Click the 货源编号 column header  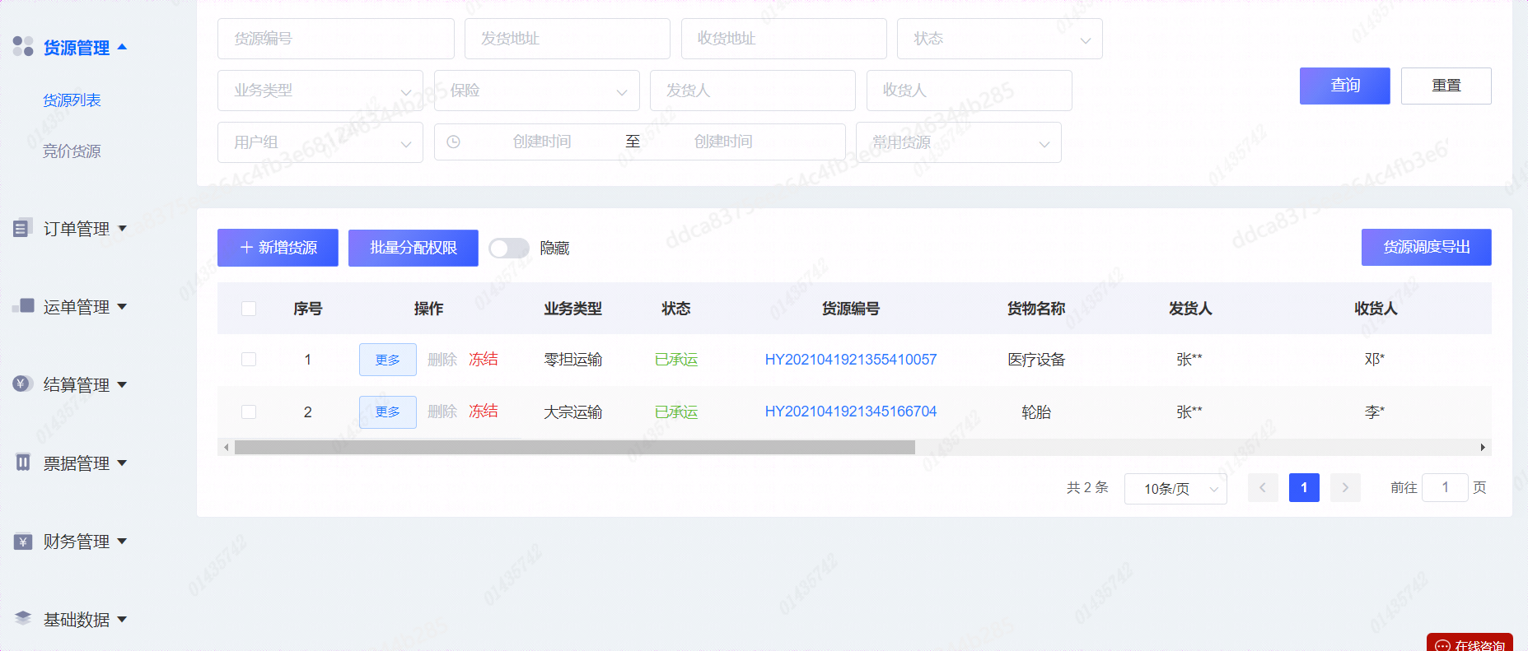[x=851, y=309]
